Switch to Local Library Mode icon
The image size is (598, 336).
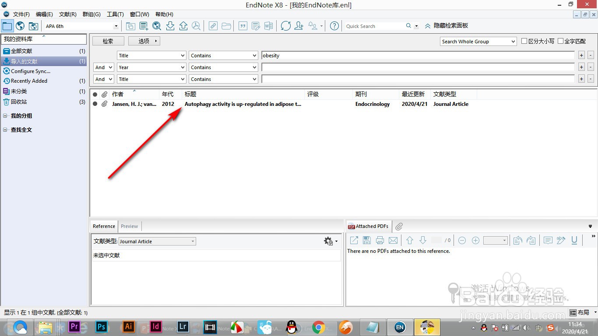click(x=7, y=26)
